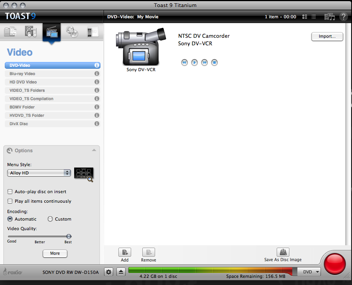Eject the disc tray
This screenshot has width=352, height=285.
point(121,272)
